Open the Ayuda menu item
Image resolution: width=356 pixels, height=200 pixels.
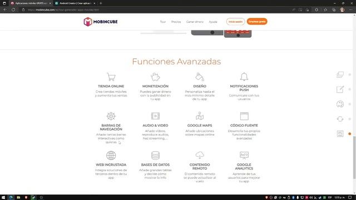point(213,22)
